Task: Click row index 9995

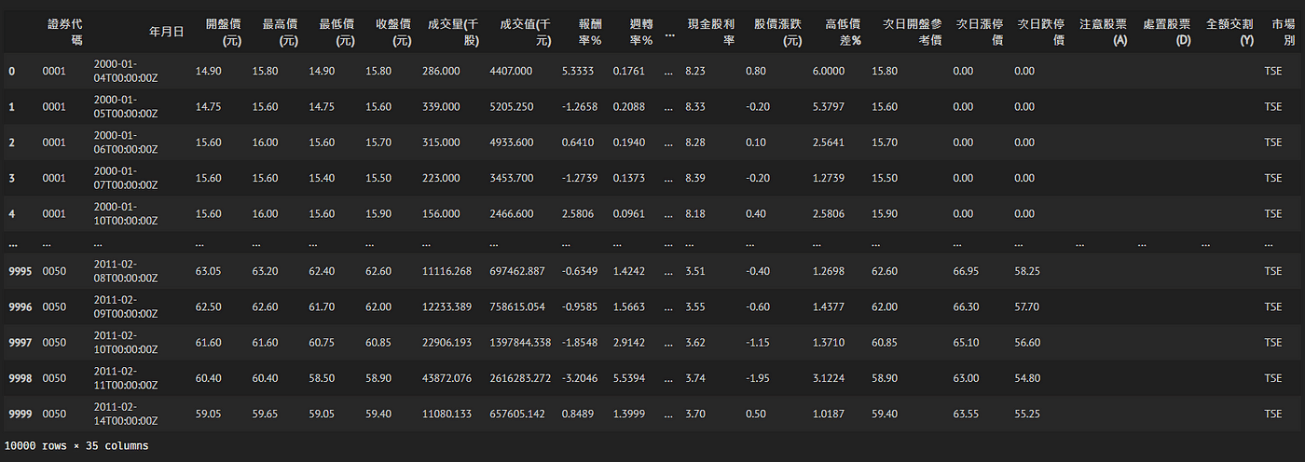Action: (x=21, y=271)
